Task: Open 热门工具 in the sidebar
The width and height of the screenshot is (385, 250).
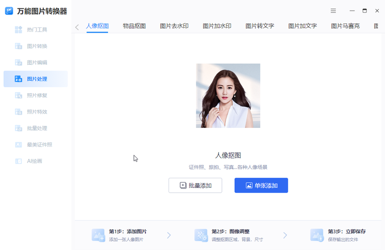Action: [36, 30]
